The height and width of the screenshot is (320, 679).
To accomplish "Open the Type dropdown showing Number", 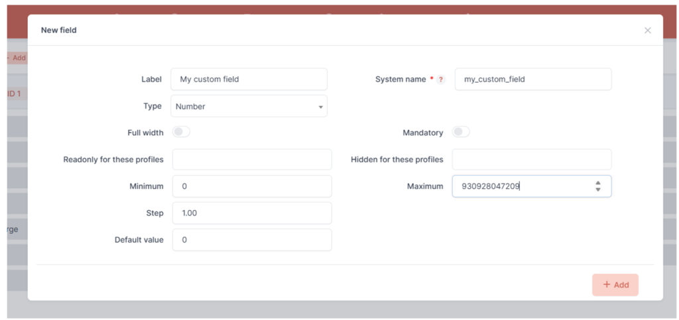I will pyautogui.click(x=249, y=106).
